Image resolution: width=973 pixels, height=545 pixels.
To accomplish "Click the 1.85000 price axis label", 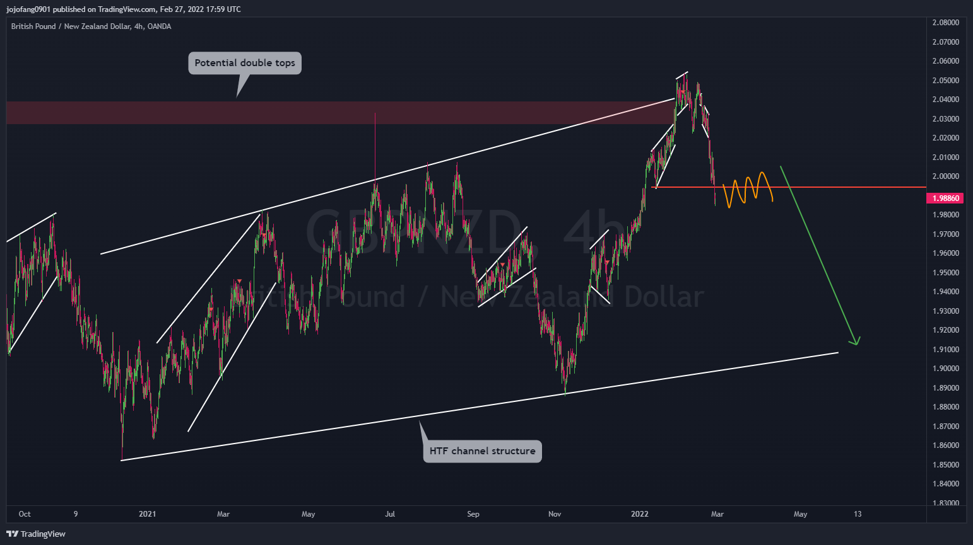I will click(x=945, y=465).
